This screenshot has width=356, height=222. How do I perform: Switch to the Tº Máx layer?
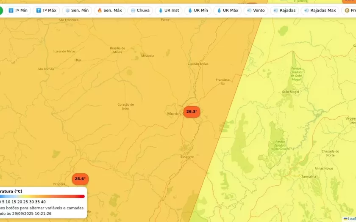(46, 11)
